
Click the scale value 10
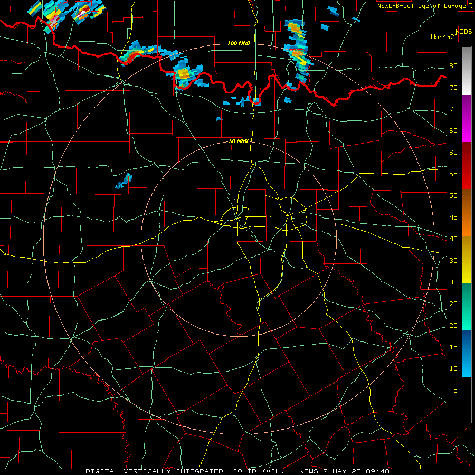pyautogui.click(x=453, y=369)
